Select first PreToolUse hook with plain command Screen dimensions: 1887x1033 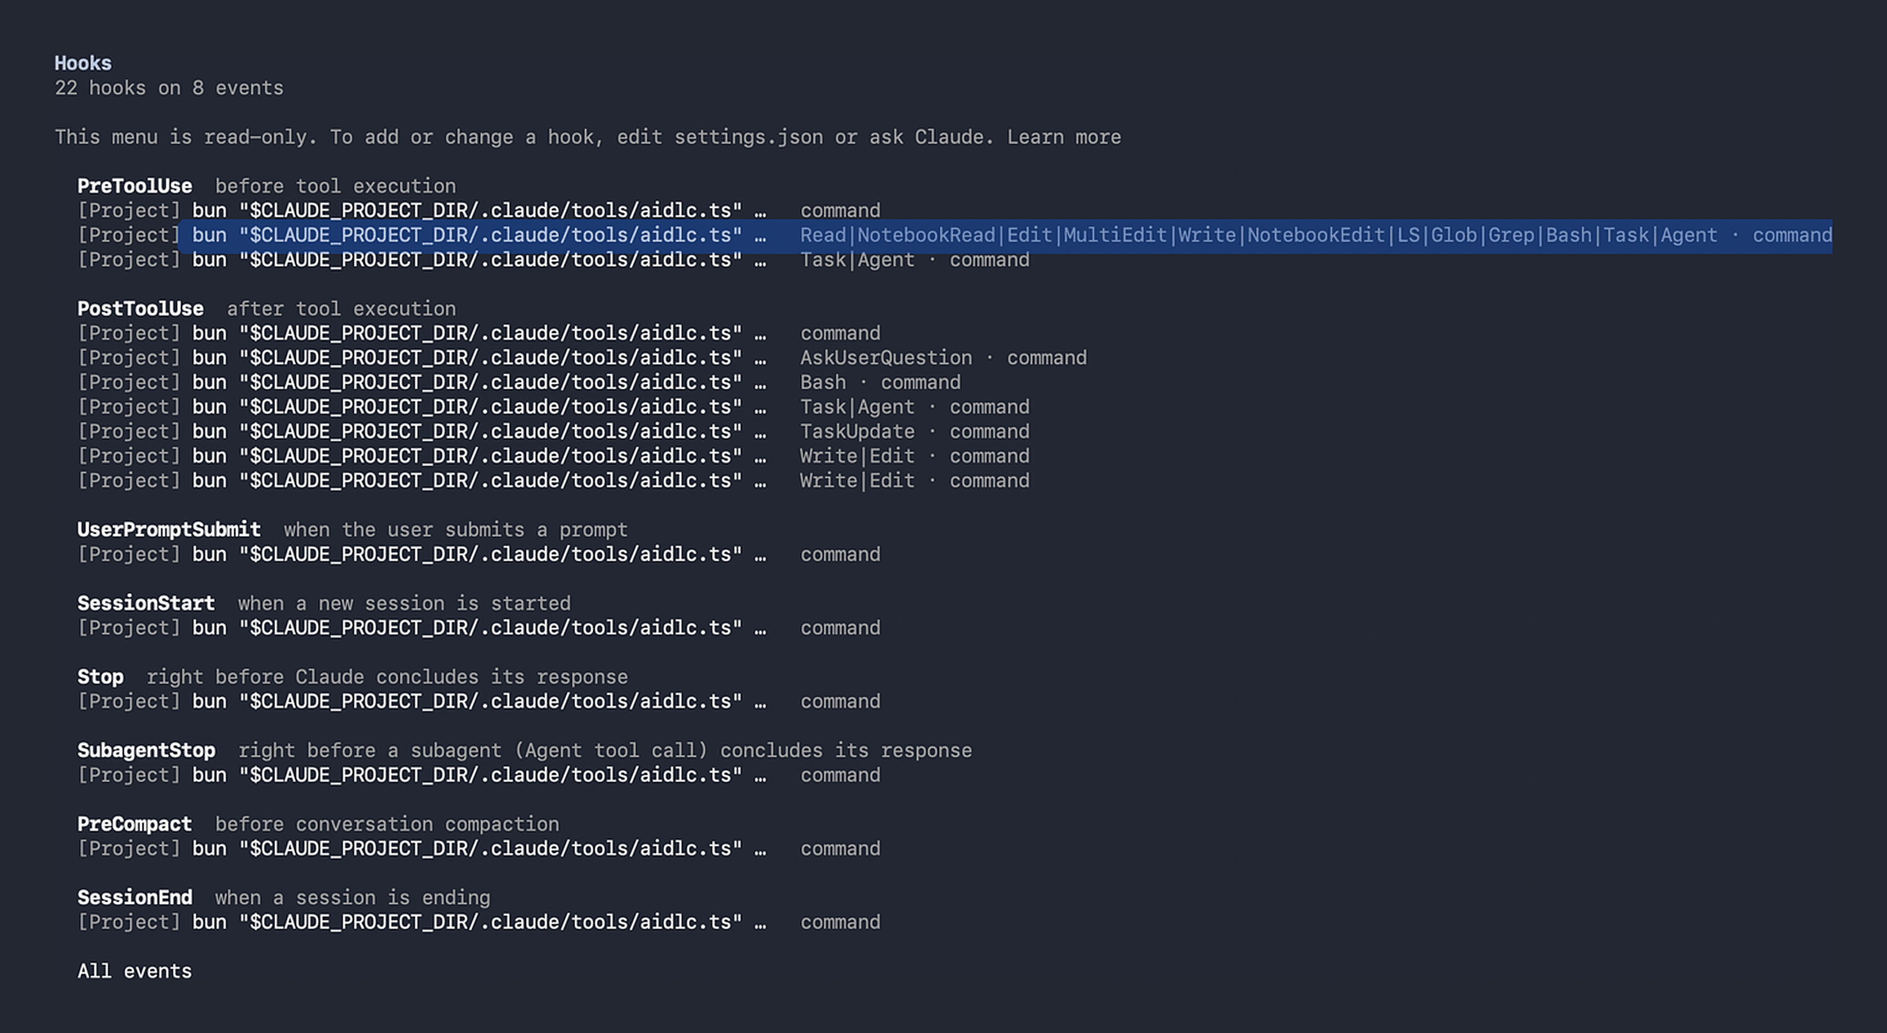pos(479,211)
